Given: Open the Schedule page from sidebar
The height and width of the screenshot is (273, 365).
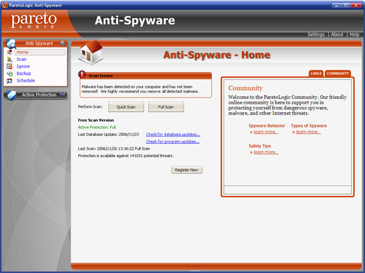Looking at the screenshot, I should pos(26,81).
